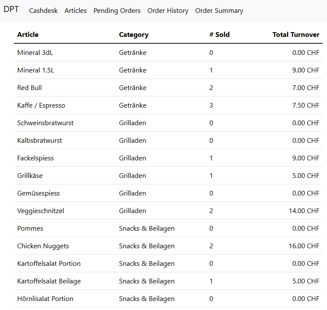Select the Kaffe / Espresso row

click(x=41, y=105)
